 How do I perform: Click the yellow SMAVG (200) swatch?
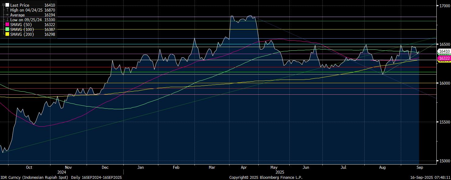[7, 34]
